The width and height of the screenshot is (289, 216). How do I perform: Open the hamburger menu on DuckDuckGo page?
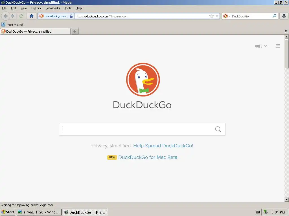click(278, 46)
